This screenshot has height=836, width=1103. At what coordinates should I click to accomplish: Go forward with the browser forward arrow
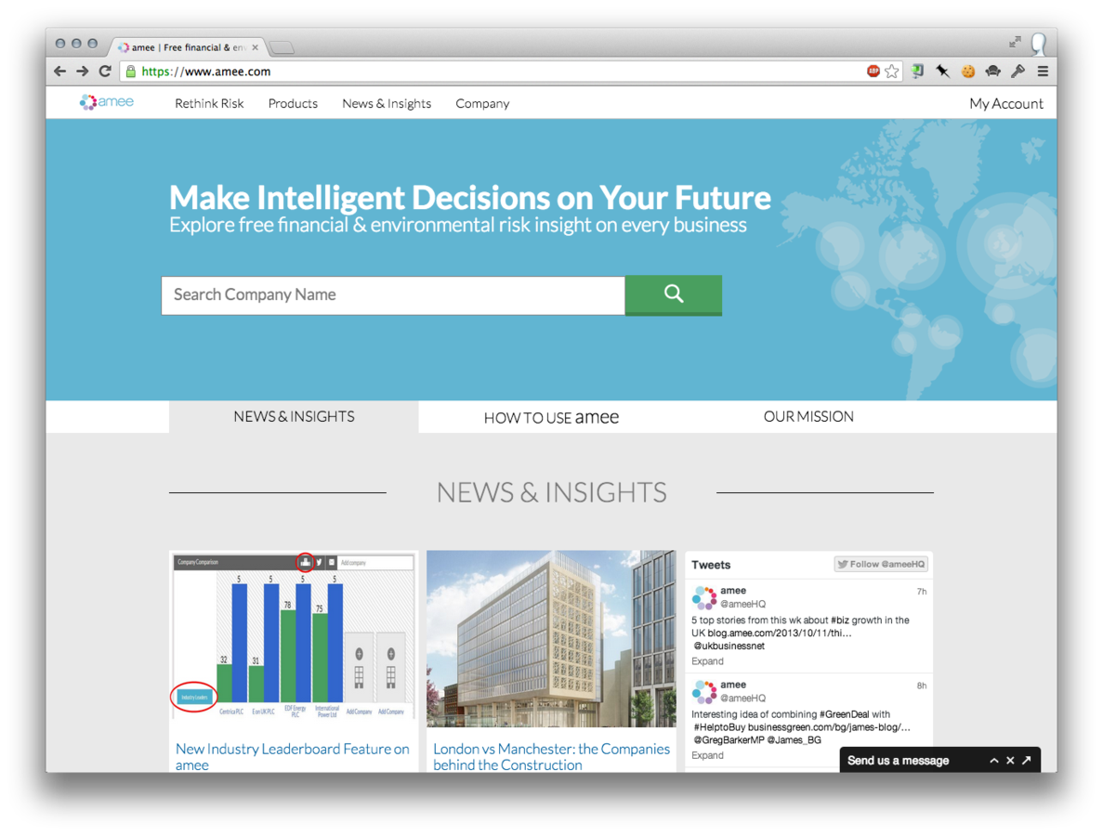[x=83, y=71]
